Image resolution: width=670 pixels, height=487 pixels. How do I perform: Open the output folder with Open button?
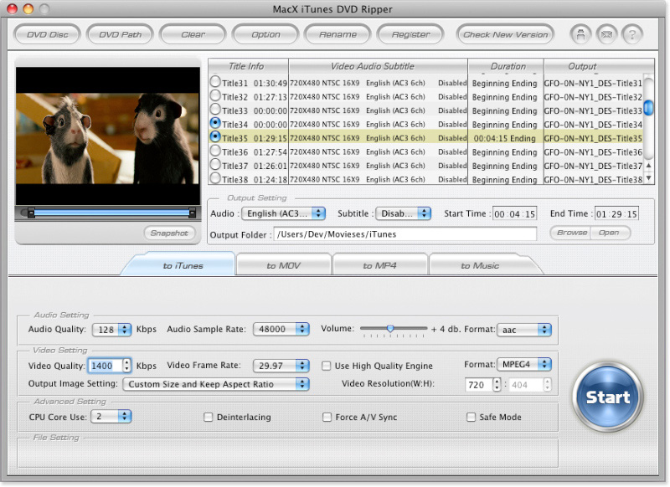pos(610,233)
